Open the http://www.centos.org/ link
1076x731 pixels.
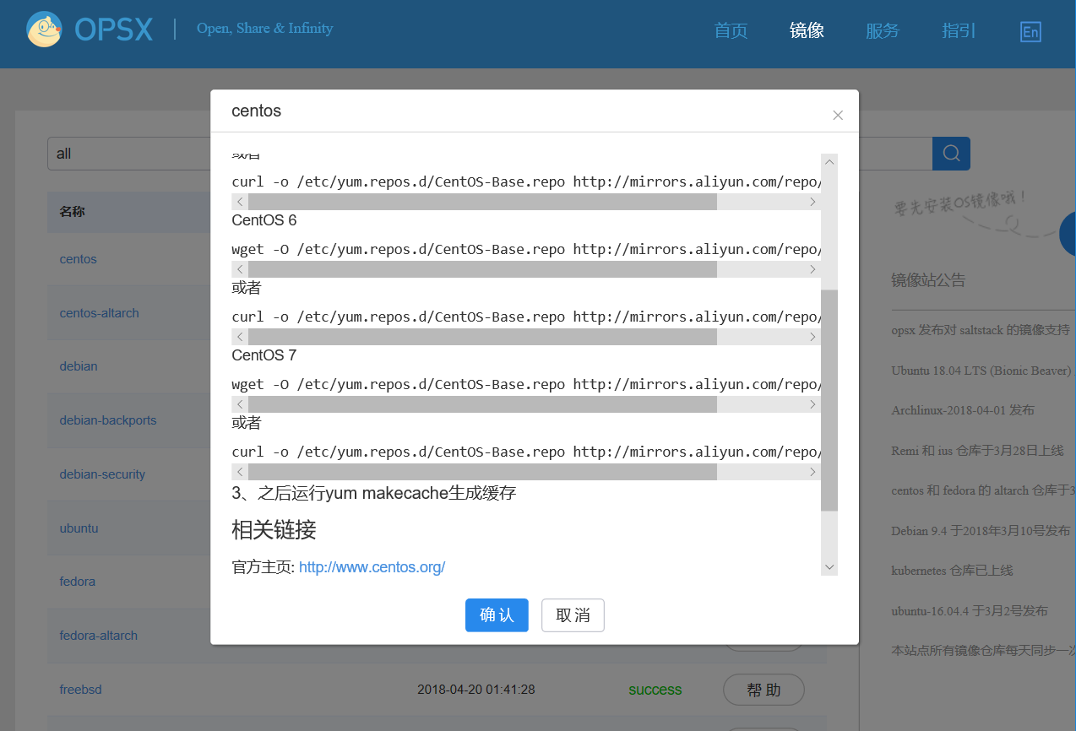[x=372, y=567]
